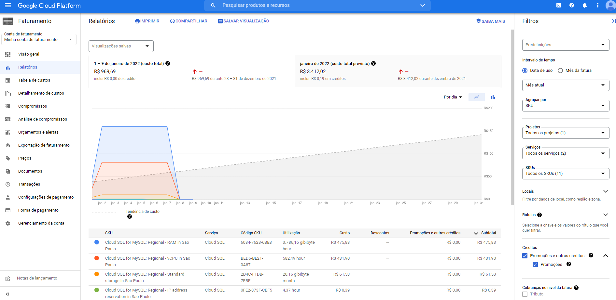This screenshot has height=300, width=616.
Task: Show help for 1–9 de janeiro custo total
Action: pyautogui.click(x=168, y=63)
